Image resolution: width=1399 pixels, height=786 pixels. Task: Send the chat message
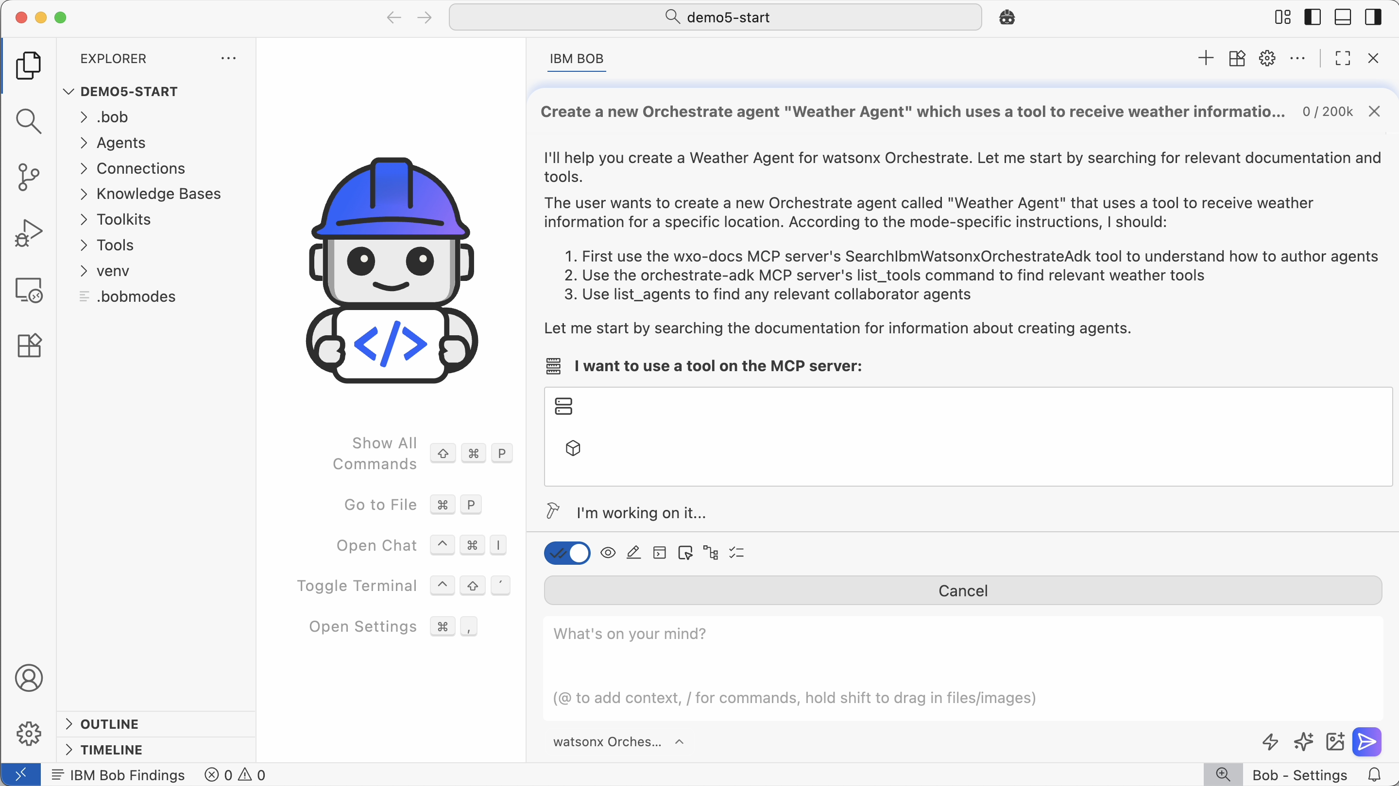click(x=1366, y=741)
